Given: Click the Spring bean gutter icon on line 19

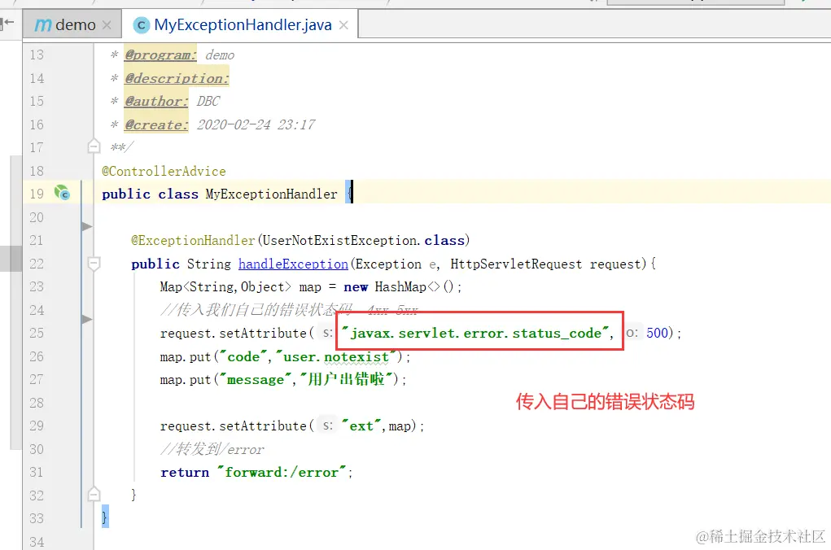Looking at the screenshot, I should click(x=62, y=193).
